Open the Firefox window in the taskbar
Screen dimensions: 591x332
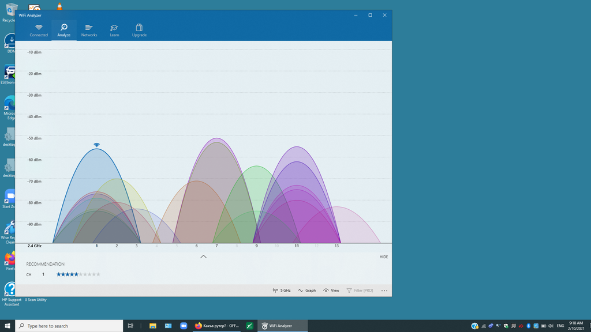point(216,326)
